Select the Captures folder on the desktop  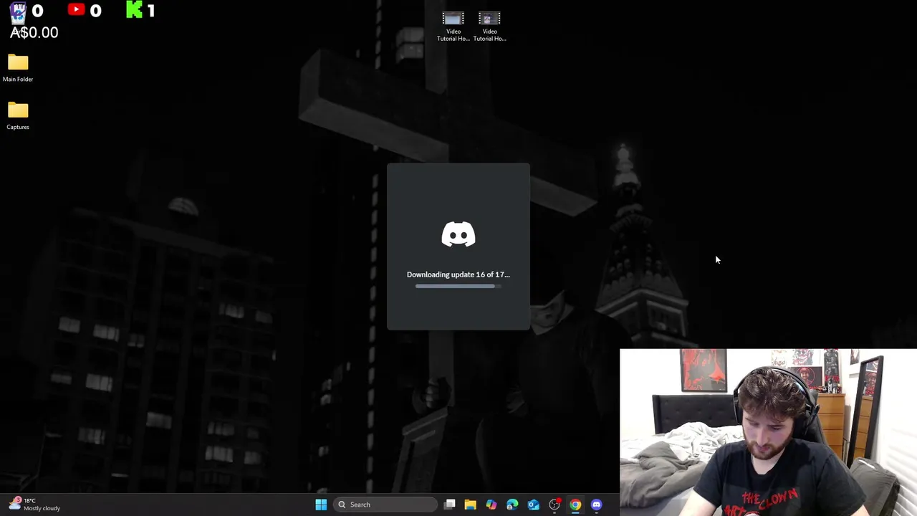coord(18,116)
